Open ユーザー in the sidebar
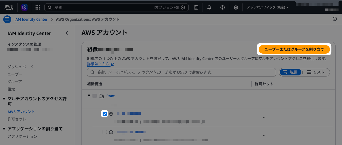342x145 pixels. click(15, 74)
